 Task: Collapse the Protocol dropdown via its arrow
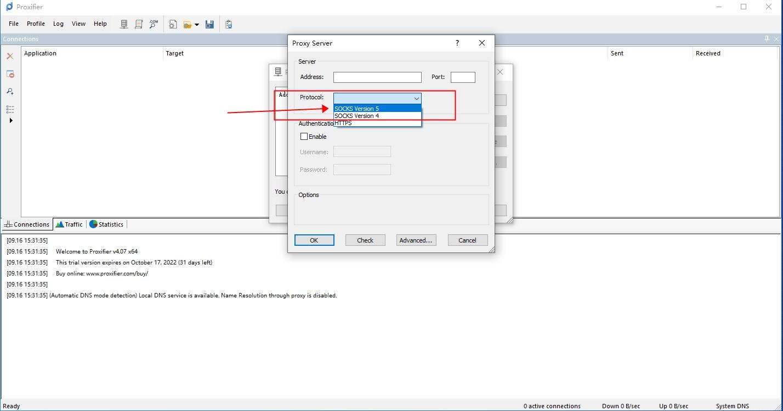click(416, 98)
